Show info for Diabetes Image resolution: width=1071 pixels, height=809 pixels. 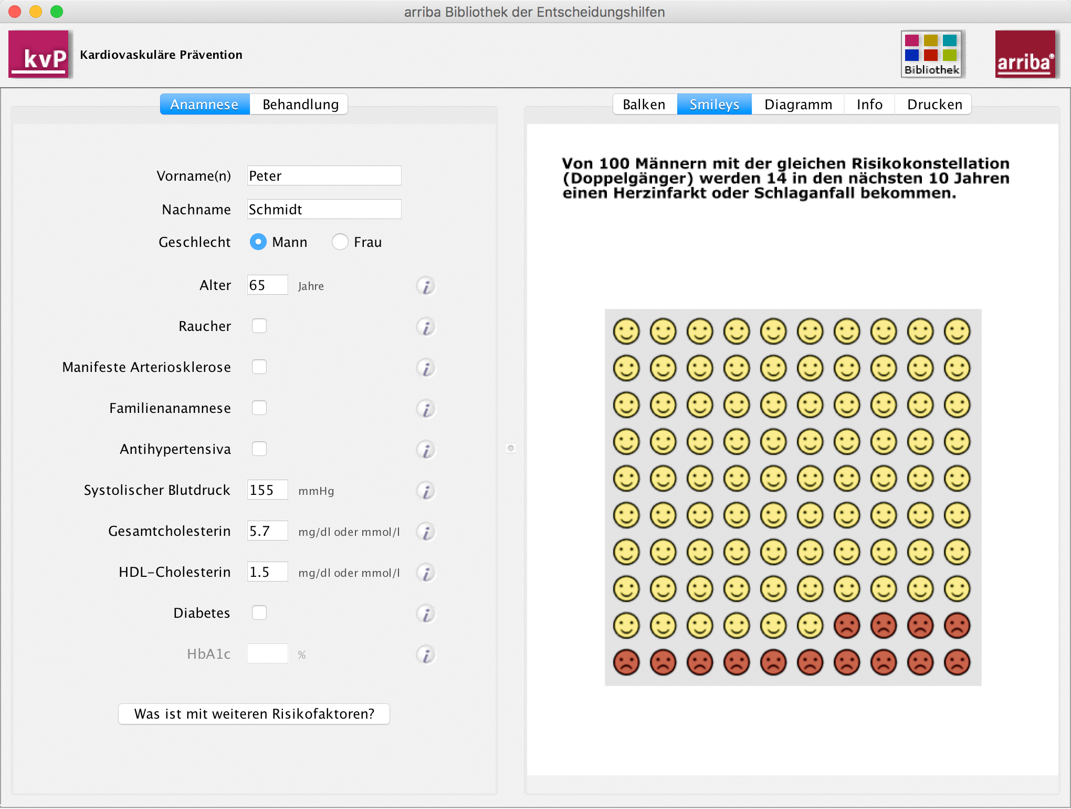point(426,614)
